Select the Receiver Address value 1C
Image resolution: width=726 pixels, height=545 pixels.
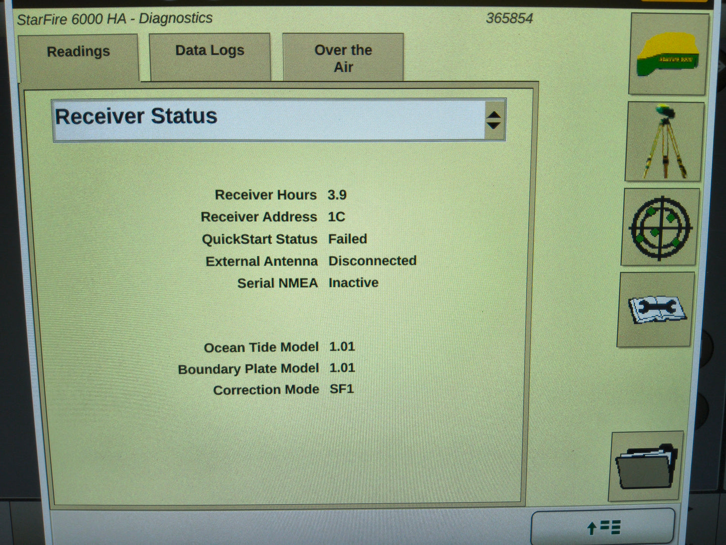(x=336, y=217)
